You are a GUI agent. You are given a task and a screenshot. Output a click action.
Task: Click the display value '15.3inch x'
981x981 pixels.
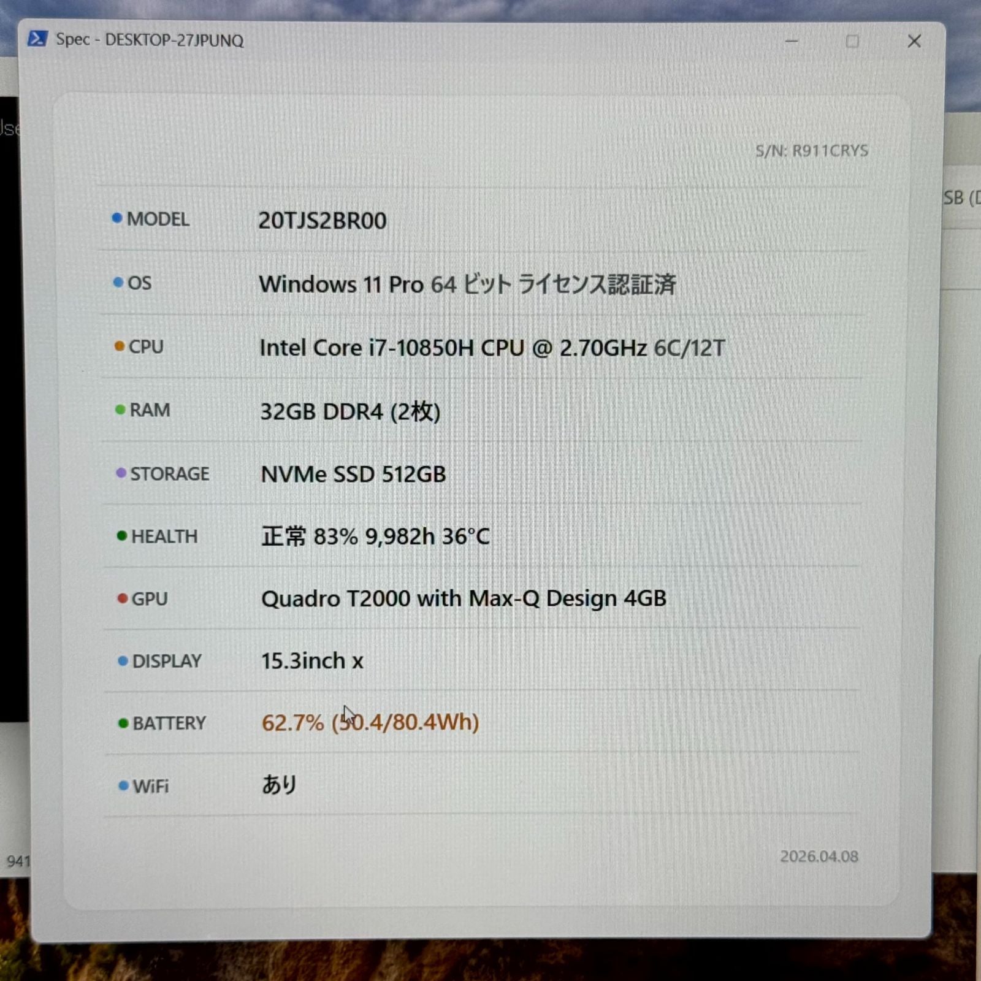coord(312,661)
